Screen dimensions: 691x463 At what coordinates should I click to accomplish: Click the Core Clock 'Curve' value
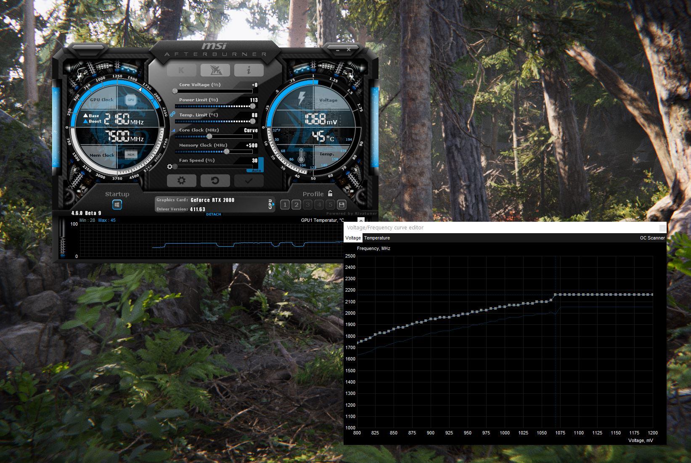(251, 130)
